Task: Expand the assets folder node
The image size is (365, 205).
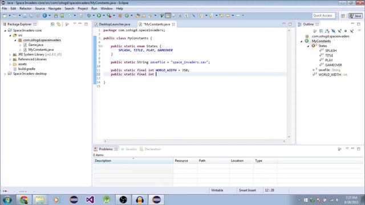Action: [10, 64]
